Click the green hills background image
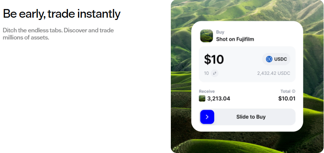Screen dimensions: 324x153 click(184, 75)
